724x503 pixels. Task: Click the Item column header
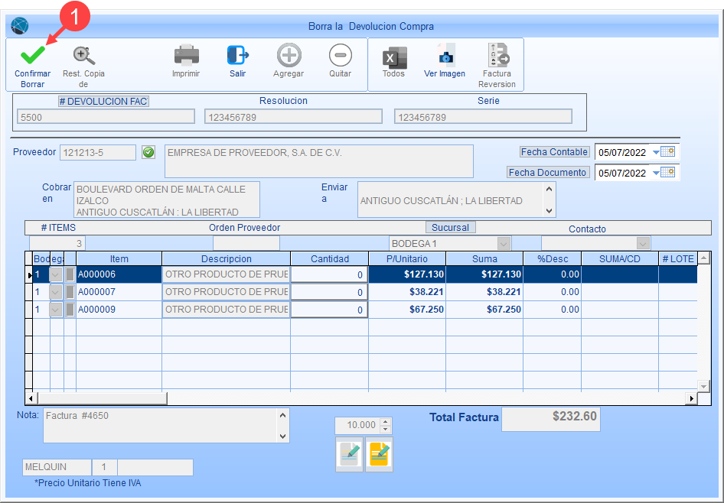click(119, 258)
